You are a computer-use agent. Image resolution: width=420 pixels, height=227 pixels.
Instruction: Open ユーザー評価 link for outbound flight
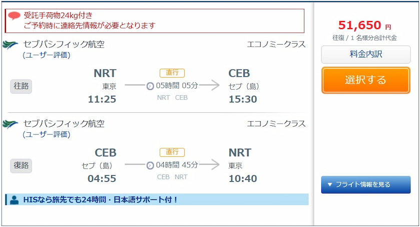coord(46,55)
